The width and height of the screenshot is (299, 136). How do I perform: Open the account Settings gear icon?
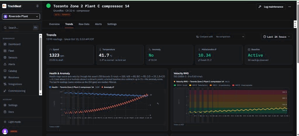click(5, 105)
